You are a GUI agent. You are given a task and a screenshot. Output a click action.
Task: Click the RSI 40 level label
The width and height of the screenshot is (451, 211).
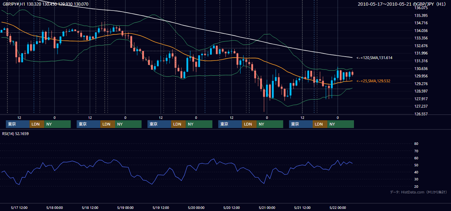click(x=416, y=172)
